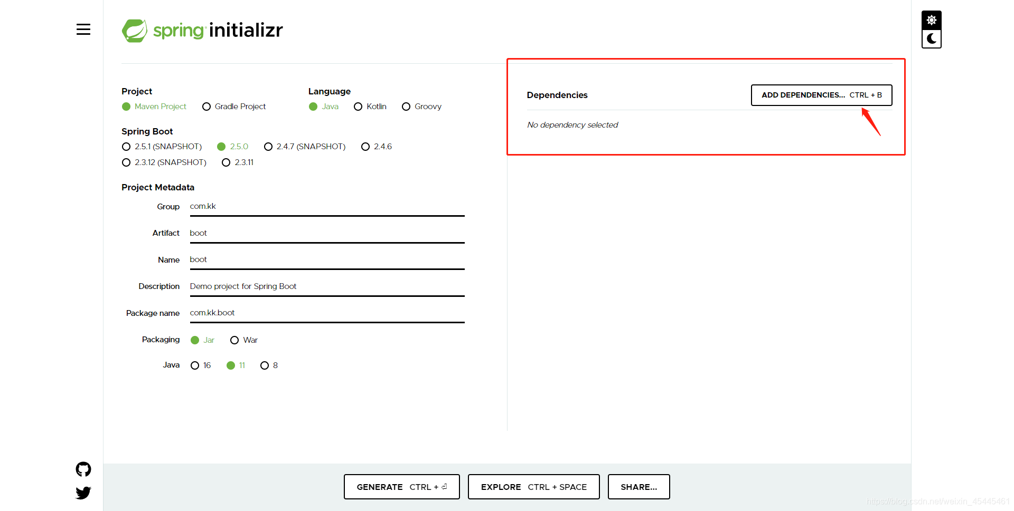Click the Spring Boot heading
The height and width of the screenshot is (511, 1014).
pos(147,131)
